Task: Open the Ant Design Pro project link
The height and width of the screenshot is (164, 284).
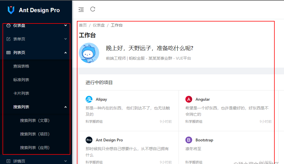Action: click(109, 140)
